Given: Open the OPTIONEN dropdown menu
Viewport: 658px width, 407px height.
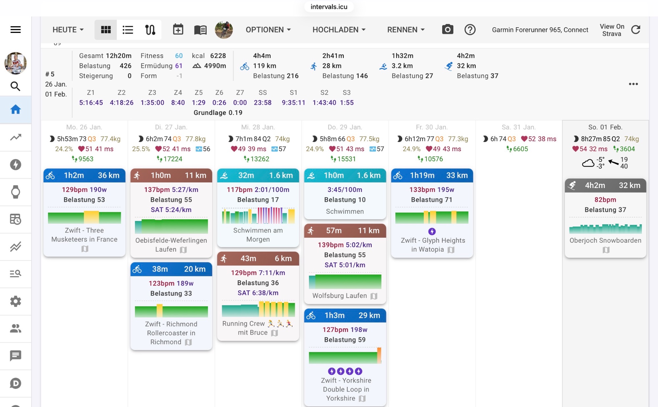Looking at the screenshot, I should tap(268, 30).
